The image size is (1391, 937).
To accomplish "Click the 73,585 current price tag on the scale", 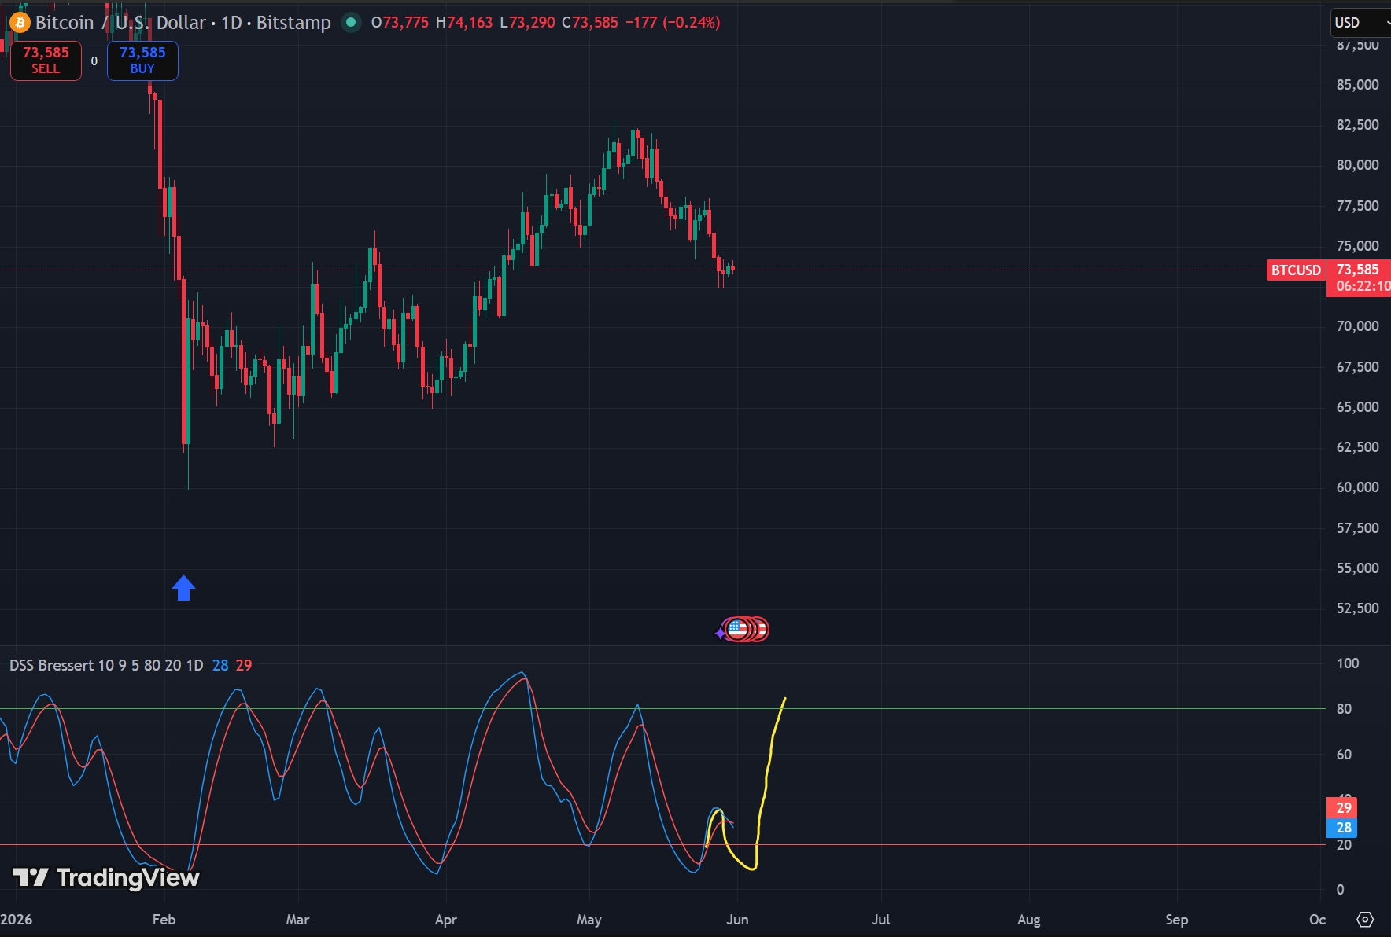I will coord(1358,270).
